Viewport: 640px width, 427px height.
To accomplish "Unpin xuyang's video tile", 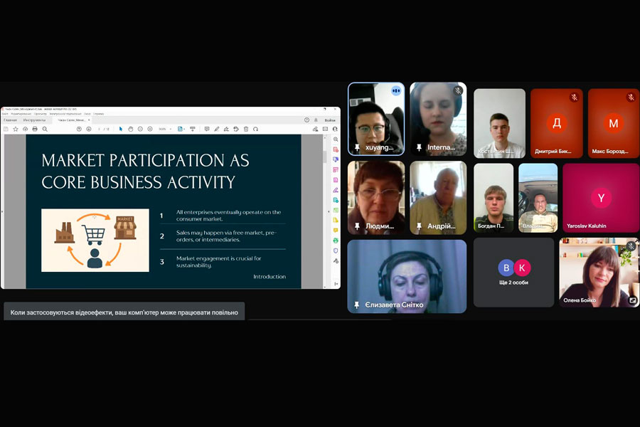I will coord(357,147).
